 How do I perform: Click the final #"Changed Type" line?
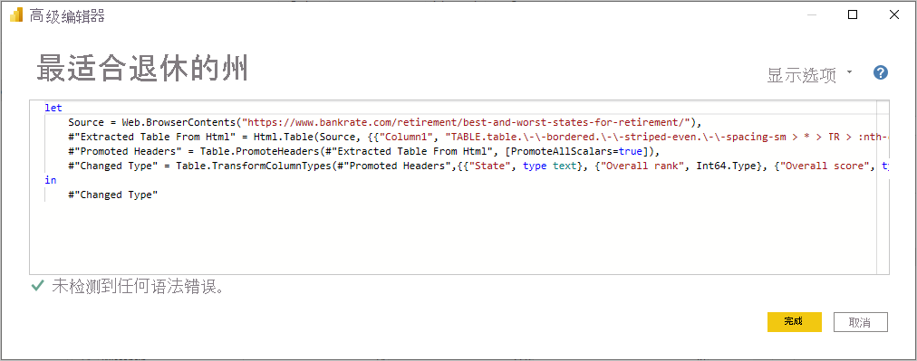click(x=113, y=195)
